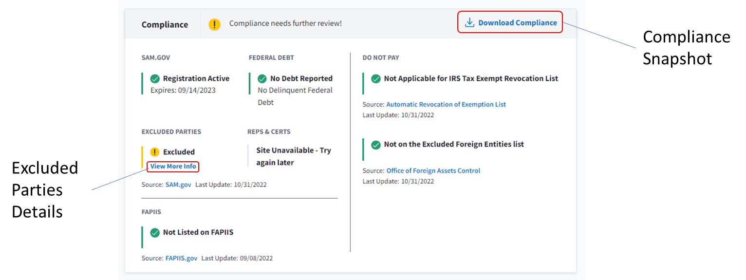Click green check beside Excluded Foreign Entities
The image size is (746, 280).
point(376,145)
